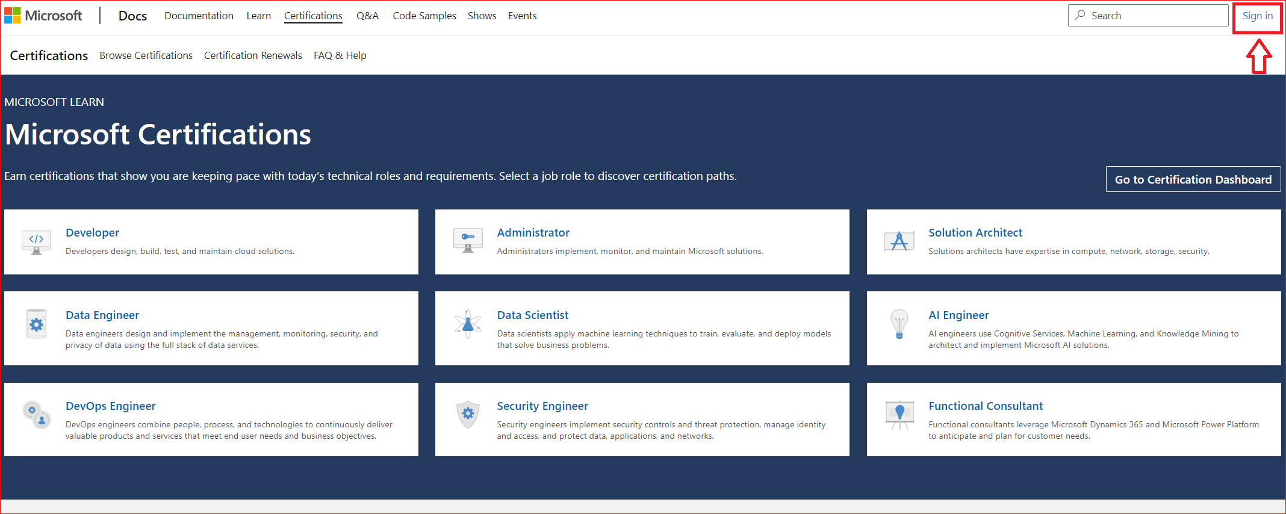Open the DevOps Engineer role link

(110, 406)
